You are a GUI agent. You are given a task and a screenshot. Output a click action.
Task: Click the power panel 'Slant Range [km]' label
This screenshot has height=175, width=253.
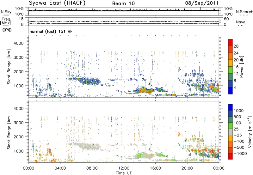(x=9, y=67)
